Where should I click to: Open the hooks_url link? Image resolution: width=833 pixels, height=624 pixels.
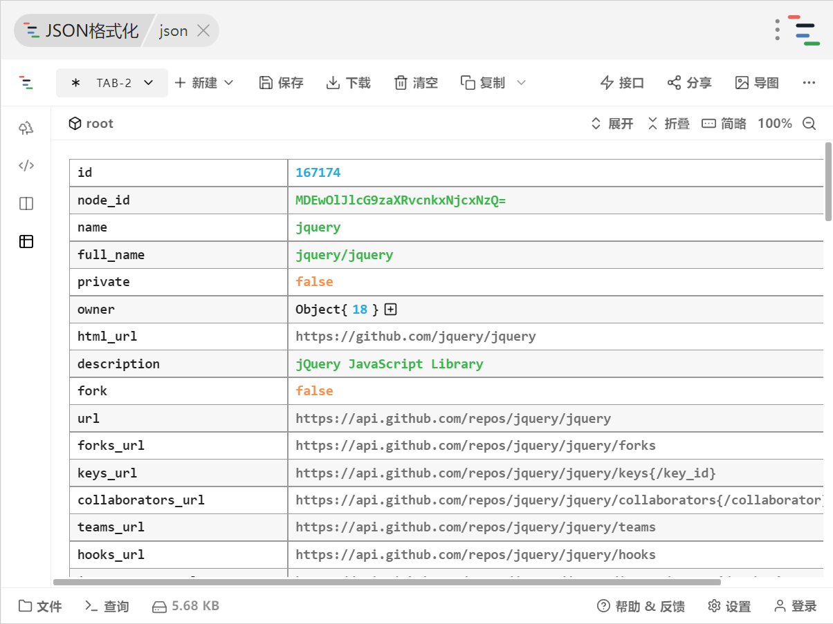pyautogui.click(x=476, y=555)
